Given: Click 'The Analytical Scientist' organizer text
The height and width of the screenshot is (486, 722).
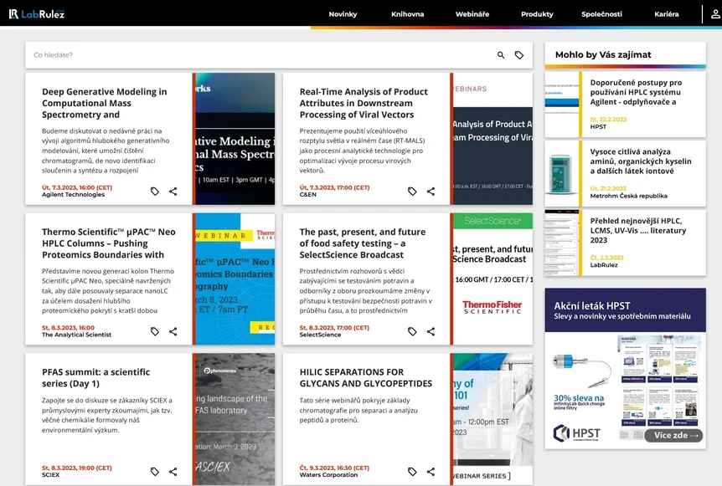Looking at the screenshot, I should (x=76, y=335).
